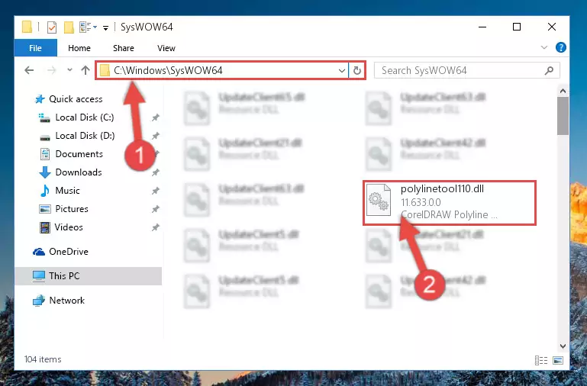
Task: Open Help via the blue question mark icon
Action: click(560, 47)
